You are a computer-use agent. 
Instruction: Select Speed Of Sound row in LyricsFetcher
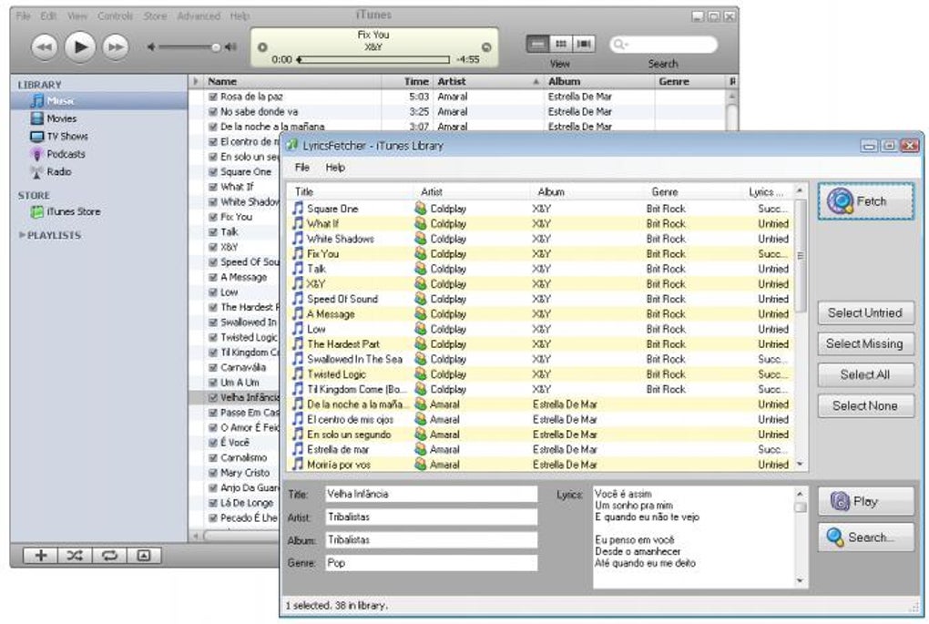(x=541, y=299)
